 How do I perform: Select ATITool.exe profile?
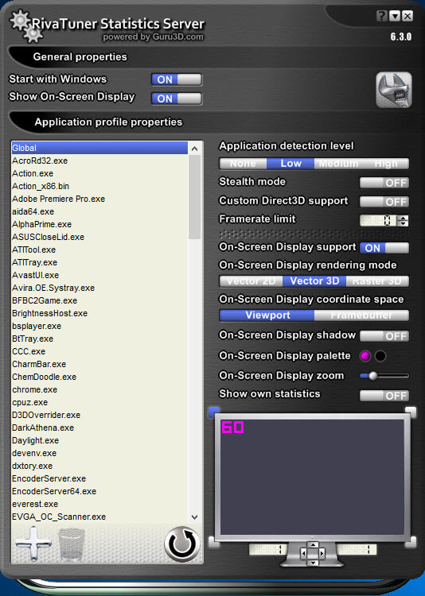tap(99, 250)
